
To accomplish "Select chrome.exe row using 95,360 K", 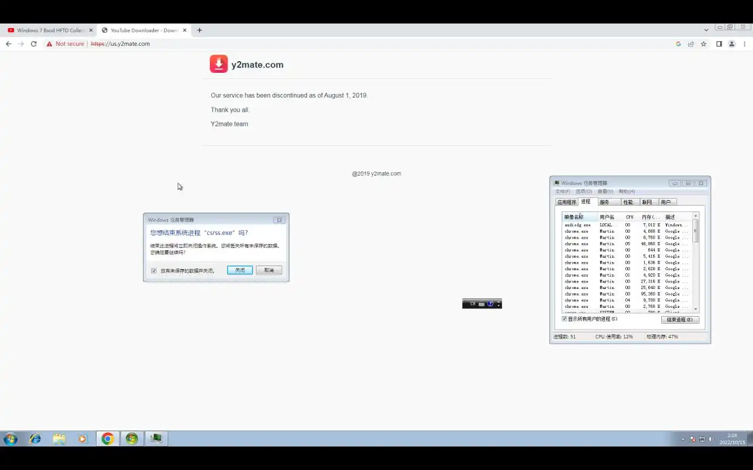I will pos(627,294).
